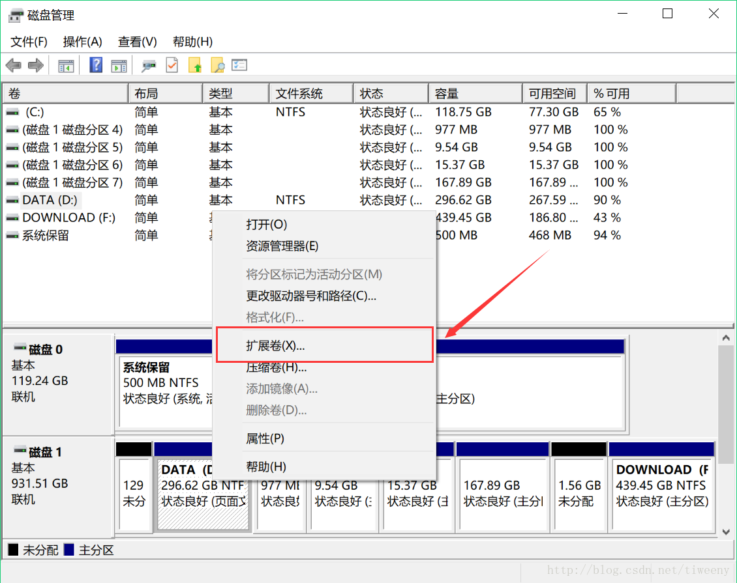Sort by the 容量 column header
Viewport: 737px width, 583px height.
pos(475,93)
